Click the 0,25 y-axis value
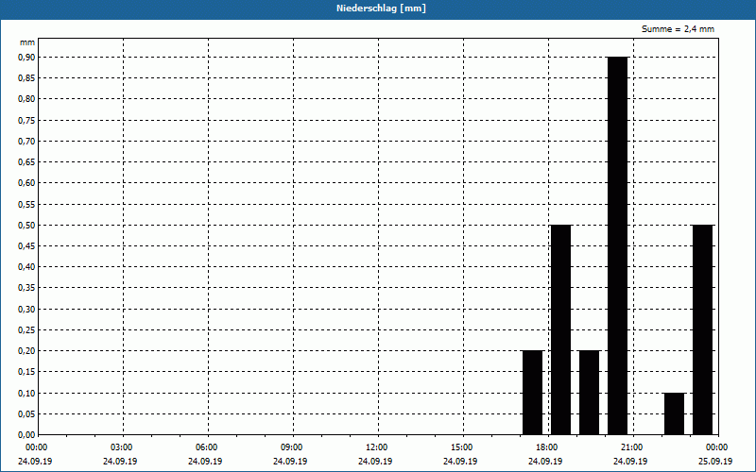This screenshot has height=472, width=756. pos(26,329)
